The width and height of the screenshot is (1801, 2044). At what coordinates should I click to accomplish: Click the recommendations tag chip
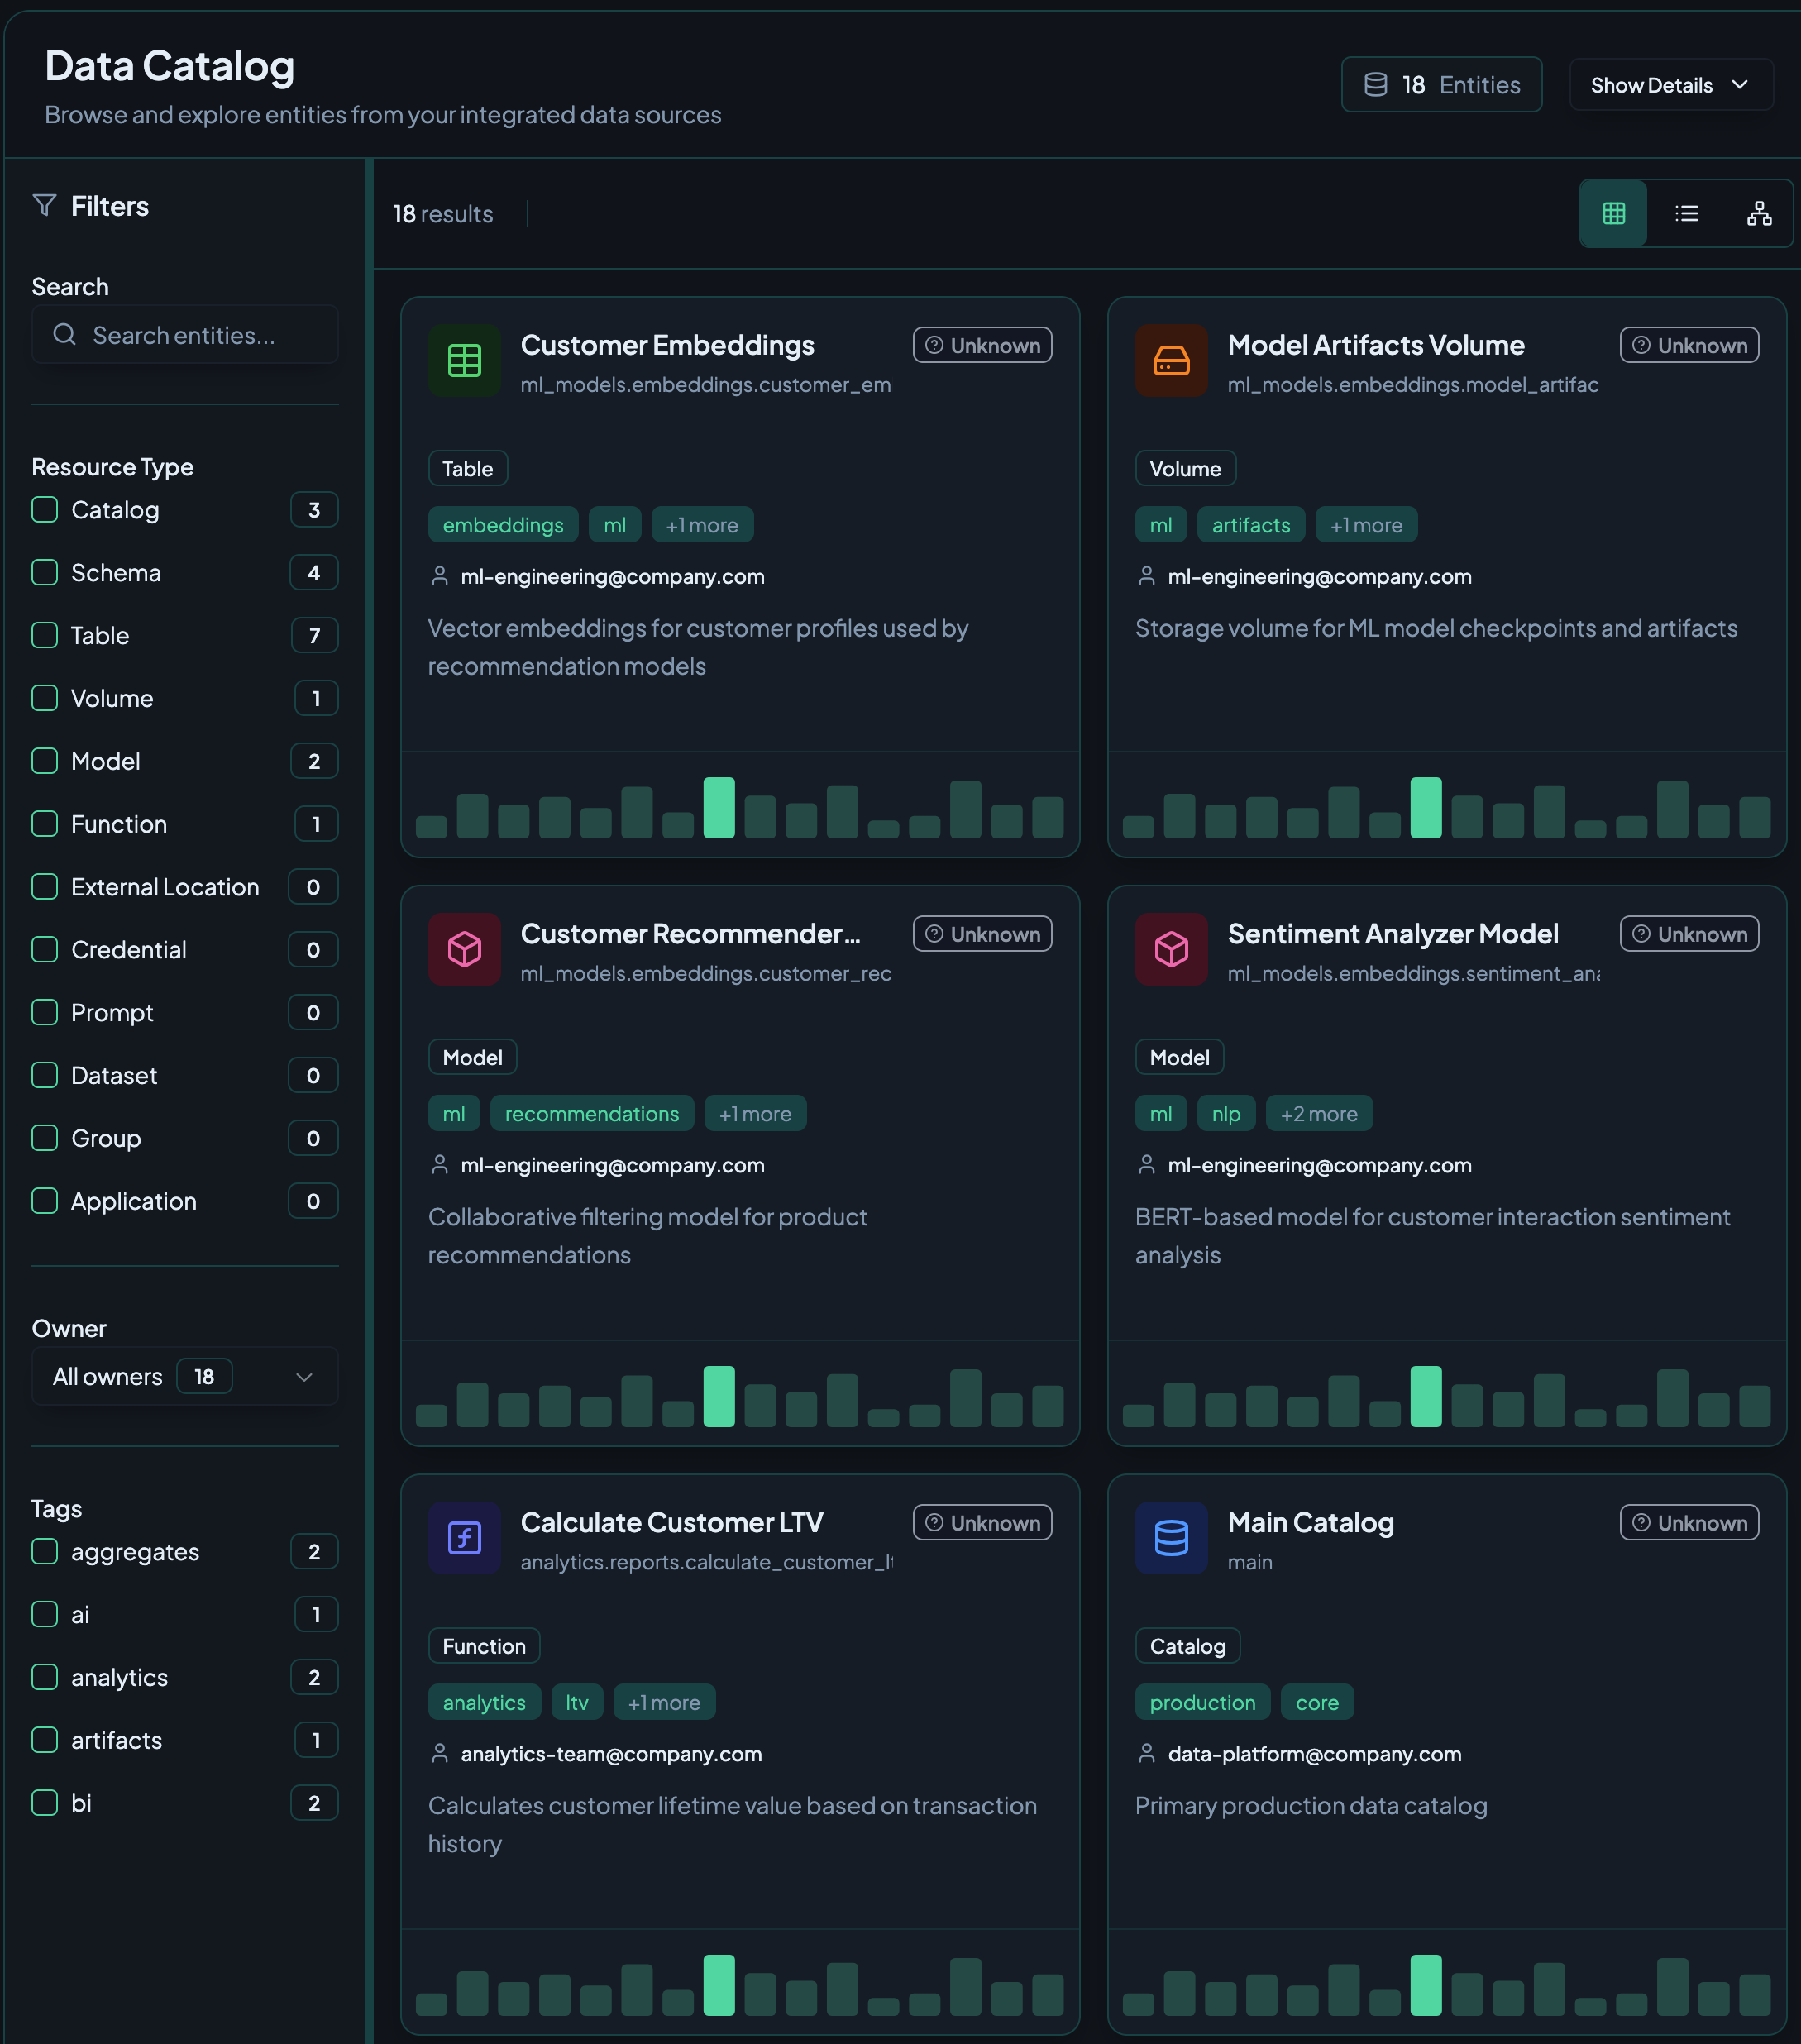tap(591, 1114)
